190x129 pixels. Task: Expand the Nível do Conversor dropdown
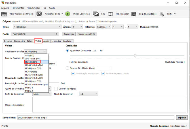coord(88,94)
